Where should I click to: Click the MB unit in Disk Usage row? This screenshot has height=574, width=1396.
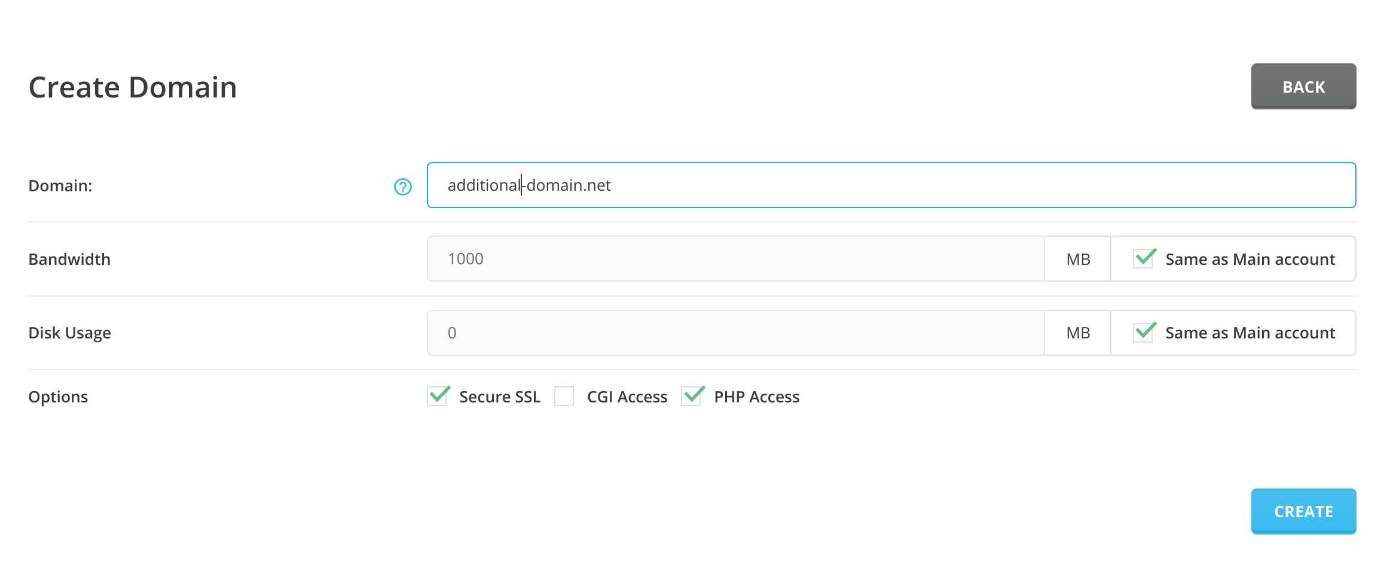[1077, 333]
